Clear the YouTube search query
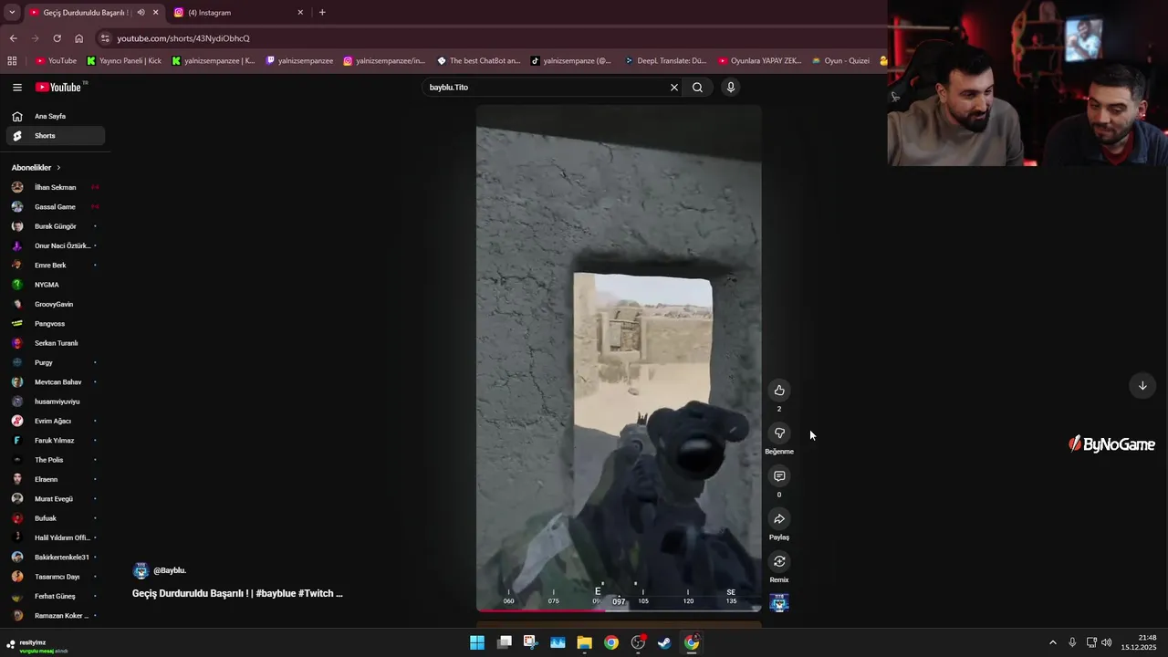This screenshot has width=1168, height=657. pos(674,88)
